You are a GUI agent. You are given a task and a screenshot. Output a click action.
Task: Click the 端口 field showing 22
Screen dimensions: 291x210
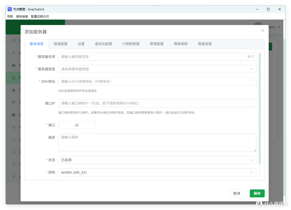[x=77, y=125]
